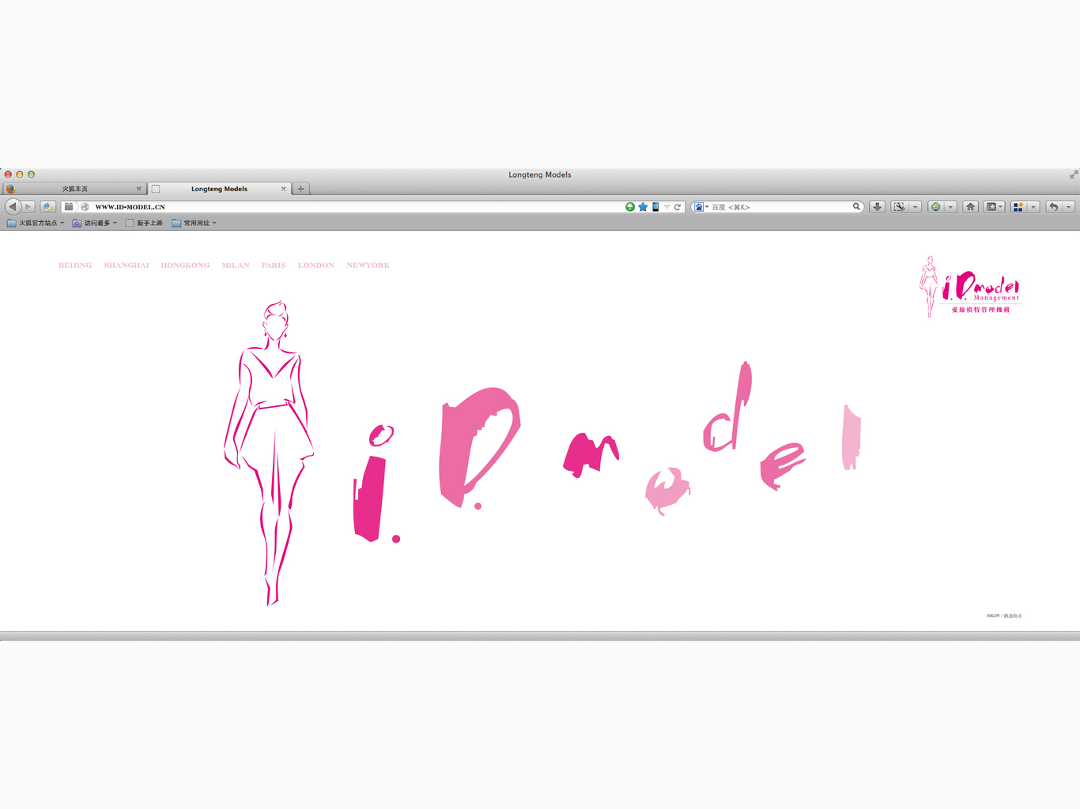Switch to the 火狐主页 tab
This screenshot has width=1080, height=809.
pos(75,189)
